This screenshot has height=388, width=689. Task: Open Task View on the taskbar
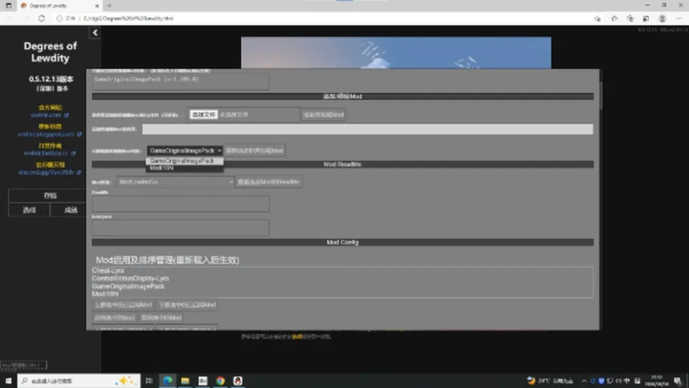[149, 381]
